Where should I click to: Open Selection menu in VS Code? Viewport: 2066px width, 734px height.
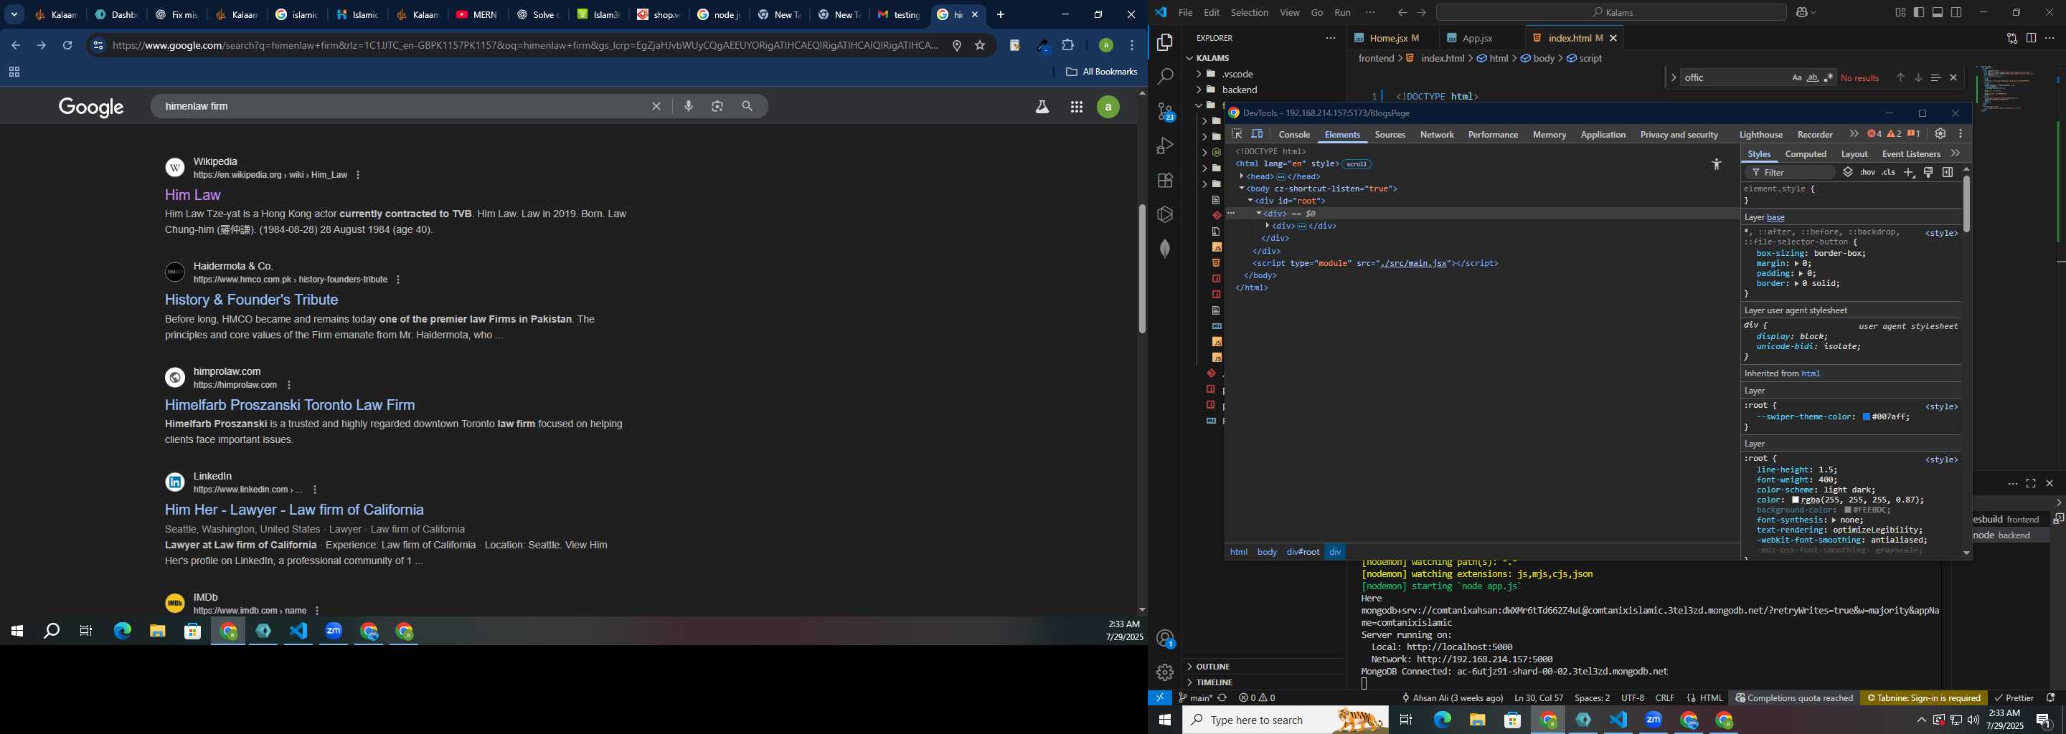coord(1250,13)
